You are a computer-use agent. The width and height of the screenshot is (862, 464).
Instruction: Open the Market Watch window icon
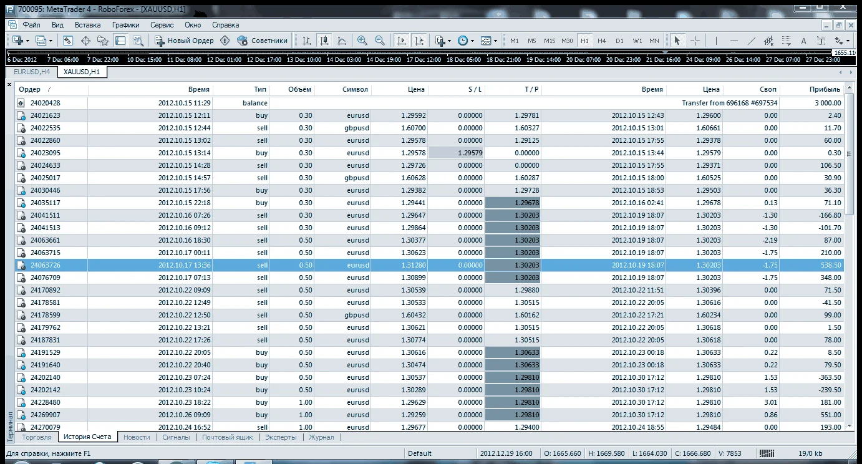click(68, 41)
